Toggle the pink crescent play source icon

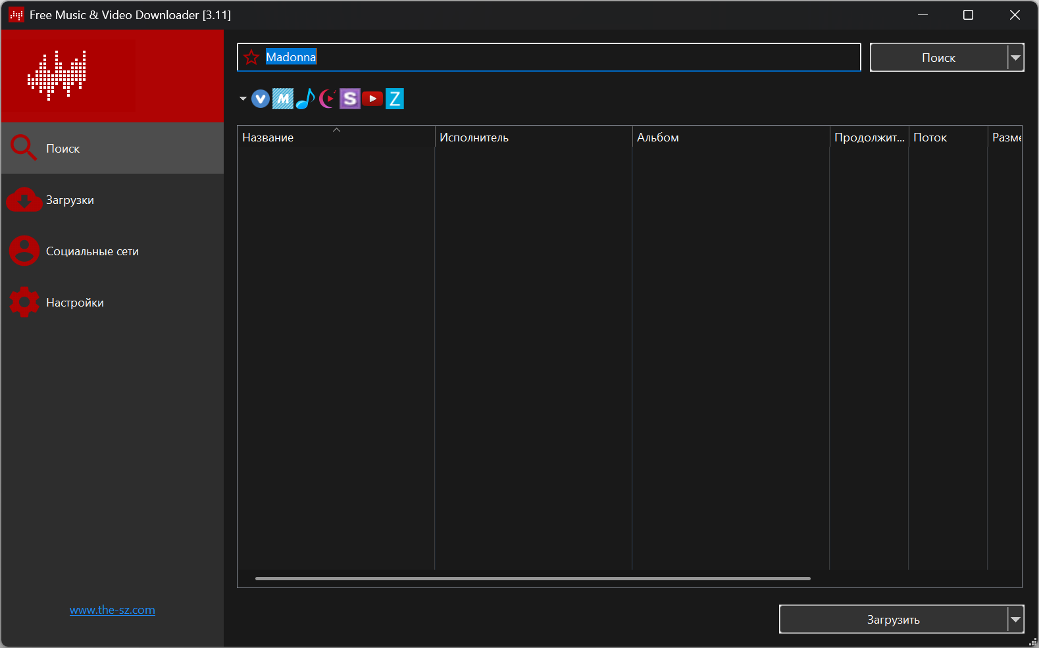pos(328,99)
